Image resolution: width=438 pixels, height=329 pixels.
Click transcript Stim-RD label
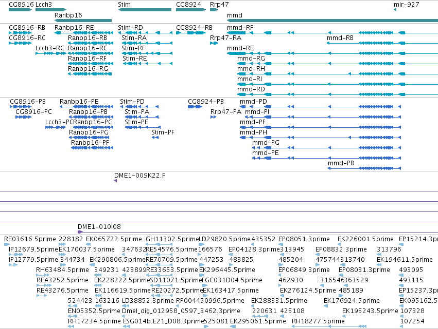pyautogui.click(x=130, y=28)
